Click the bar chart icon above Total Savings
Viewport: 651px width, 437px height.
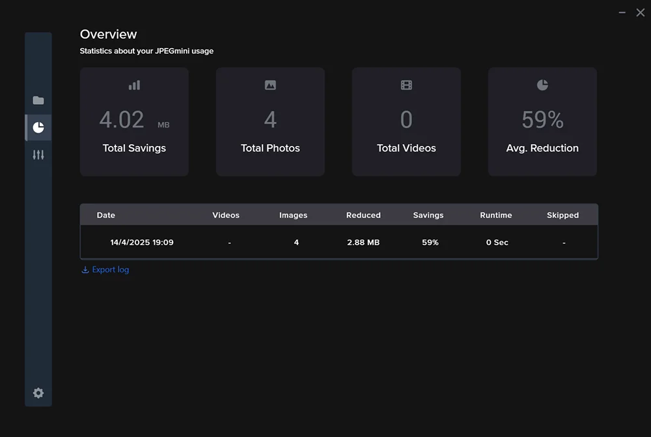[x=134, y=85]
